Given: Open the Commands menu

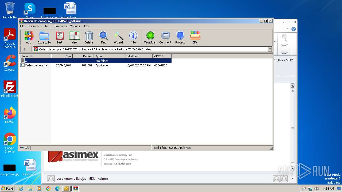Looking at the screenshot, I should [34, 26].
